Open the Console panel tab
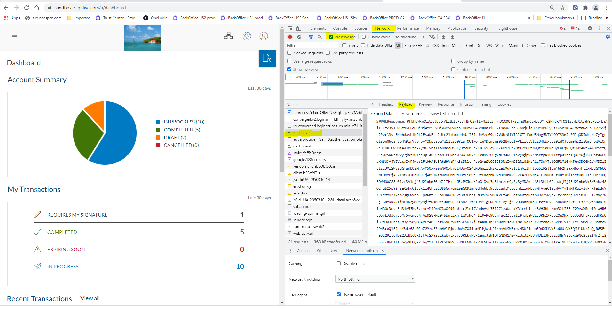 340,28
